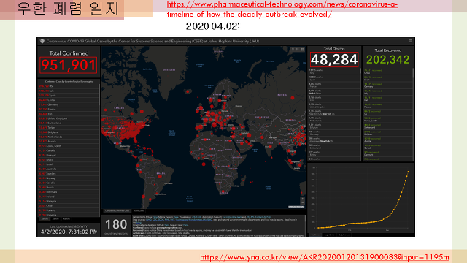
Task: Select France row in confirmed cases list
Action: coord(69,109)
